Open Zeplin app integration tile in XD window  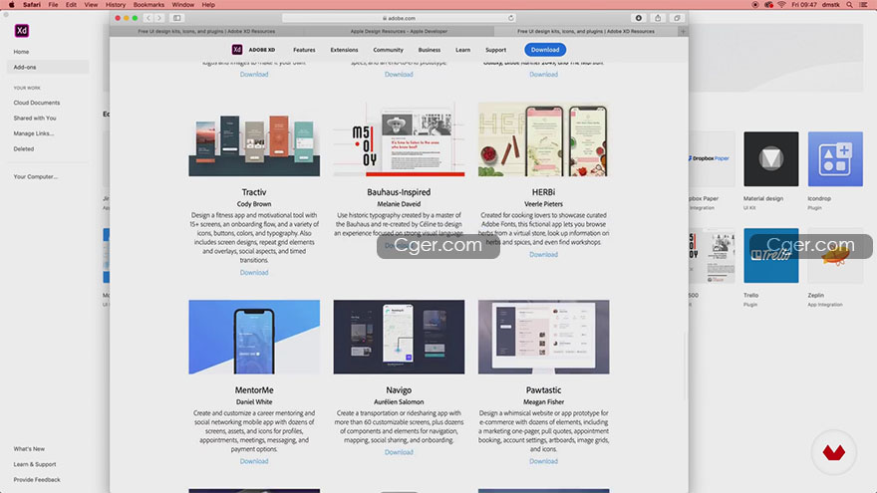pos(835,255)
